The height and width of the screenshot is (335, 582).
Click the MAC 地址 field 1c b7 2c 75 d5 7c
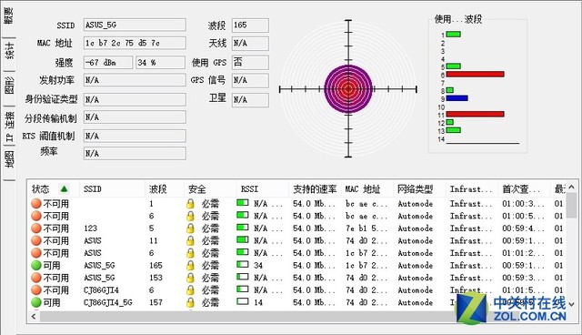(135, 43)
